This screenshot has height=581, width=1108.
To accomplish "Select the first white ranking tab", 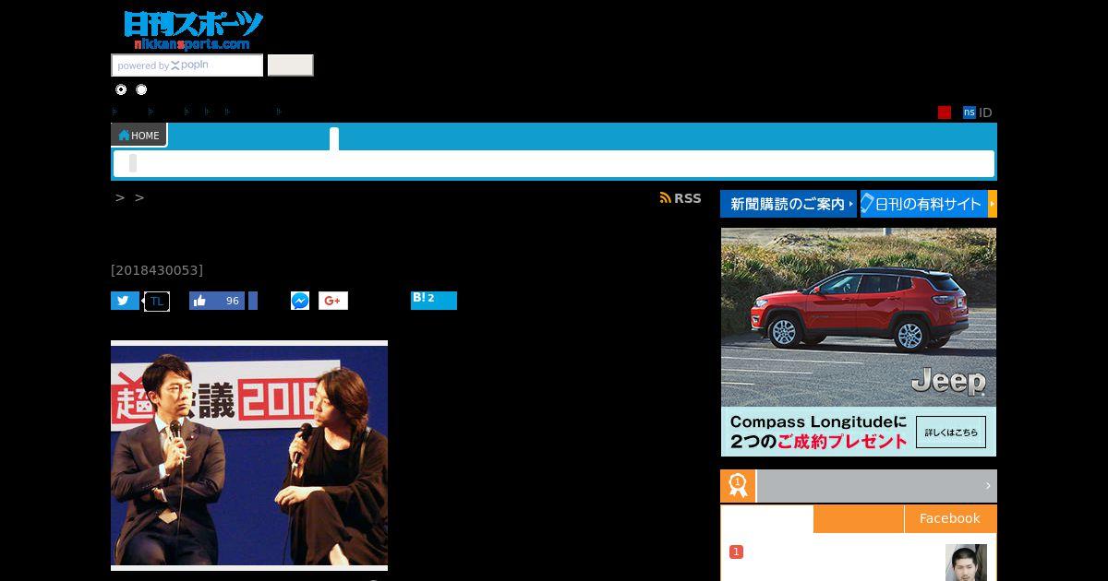I will point(767,518).
